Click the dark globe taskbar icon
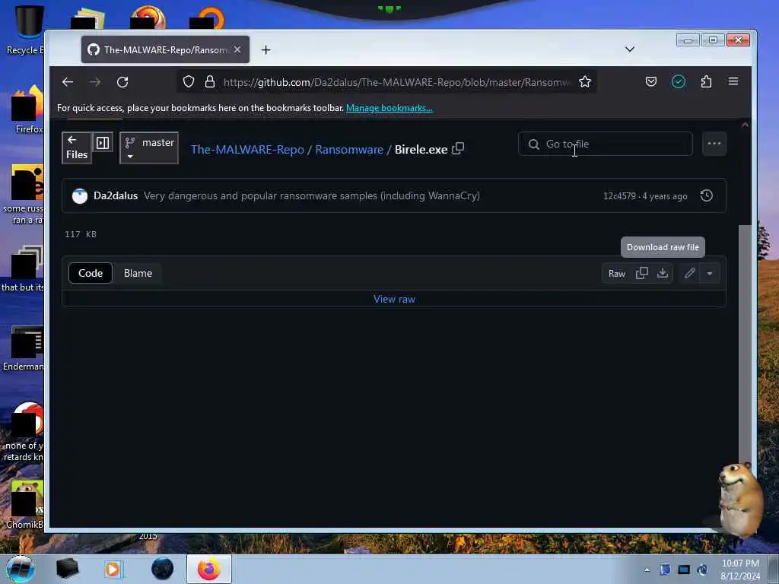 click(163, 569)
